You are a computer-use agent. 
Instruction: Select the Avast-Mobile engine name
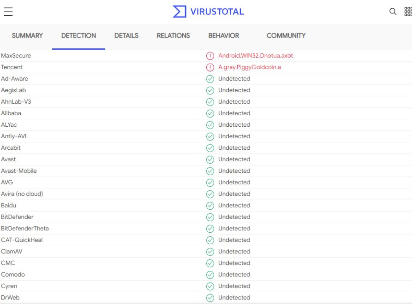coord(19,171)
